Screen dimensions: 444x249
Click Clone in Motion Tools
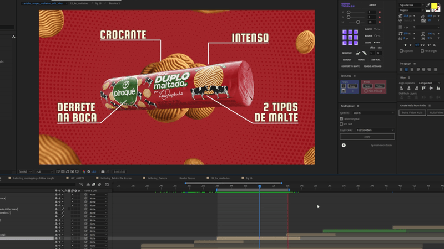[372, 43]
